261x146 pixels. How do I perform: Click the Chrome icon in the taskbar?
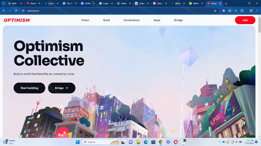[x=161, y=142]
